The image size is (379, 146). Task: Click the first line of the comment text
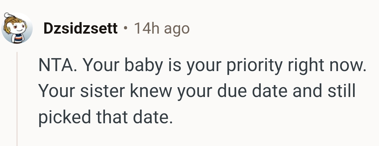202,66
